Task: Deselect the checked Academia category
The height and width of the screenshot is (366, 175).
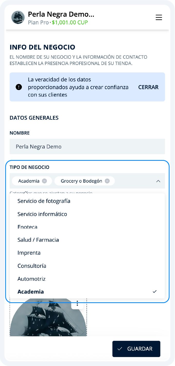Action: click(x=30, y=292)
